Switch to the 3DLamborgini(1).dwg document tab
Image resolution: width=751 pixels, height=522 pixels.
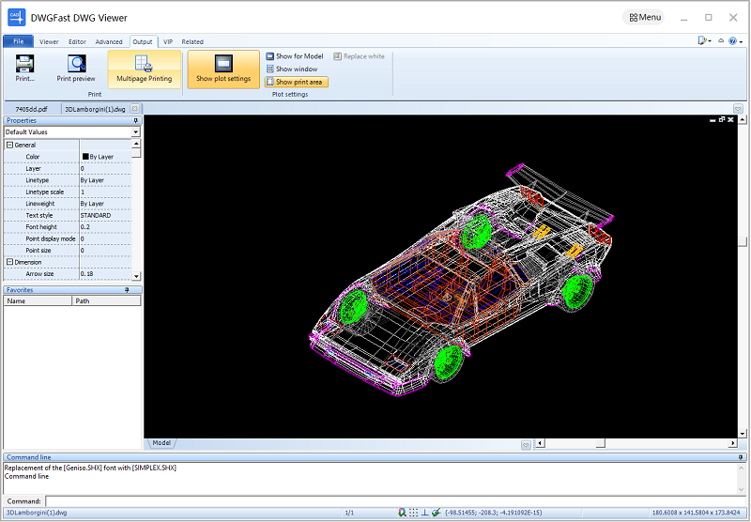click(96, 109)
